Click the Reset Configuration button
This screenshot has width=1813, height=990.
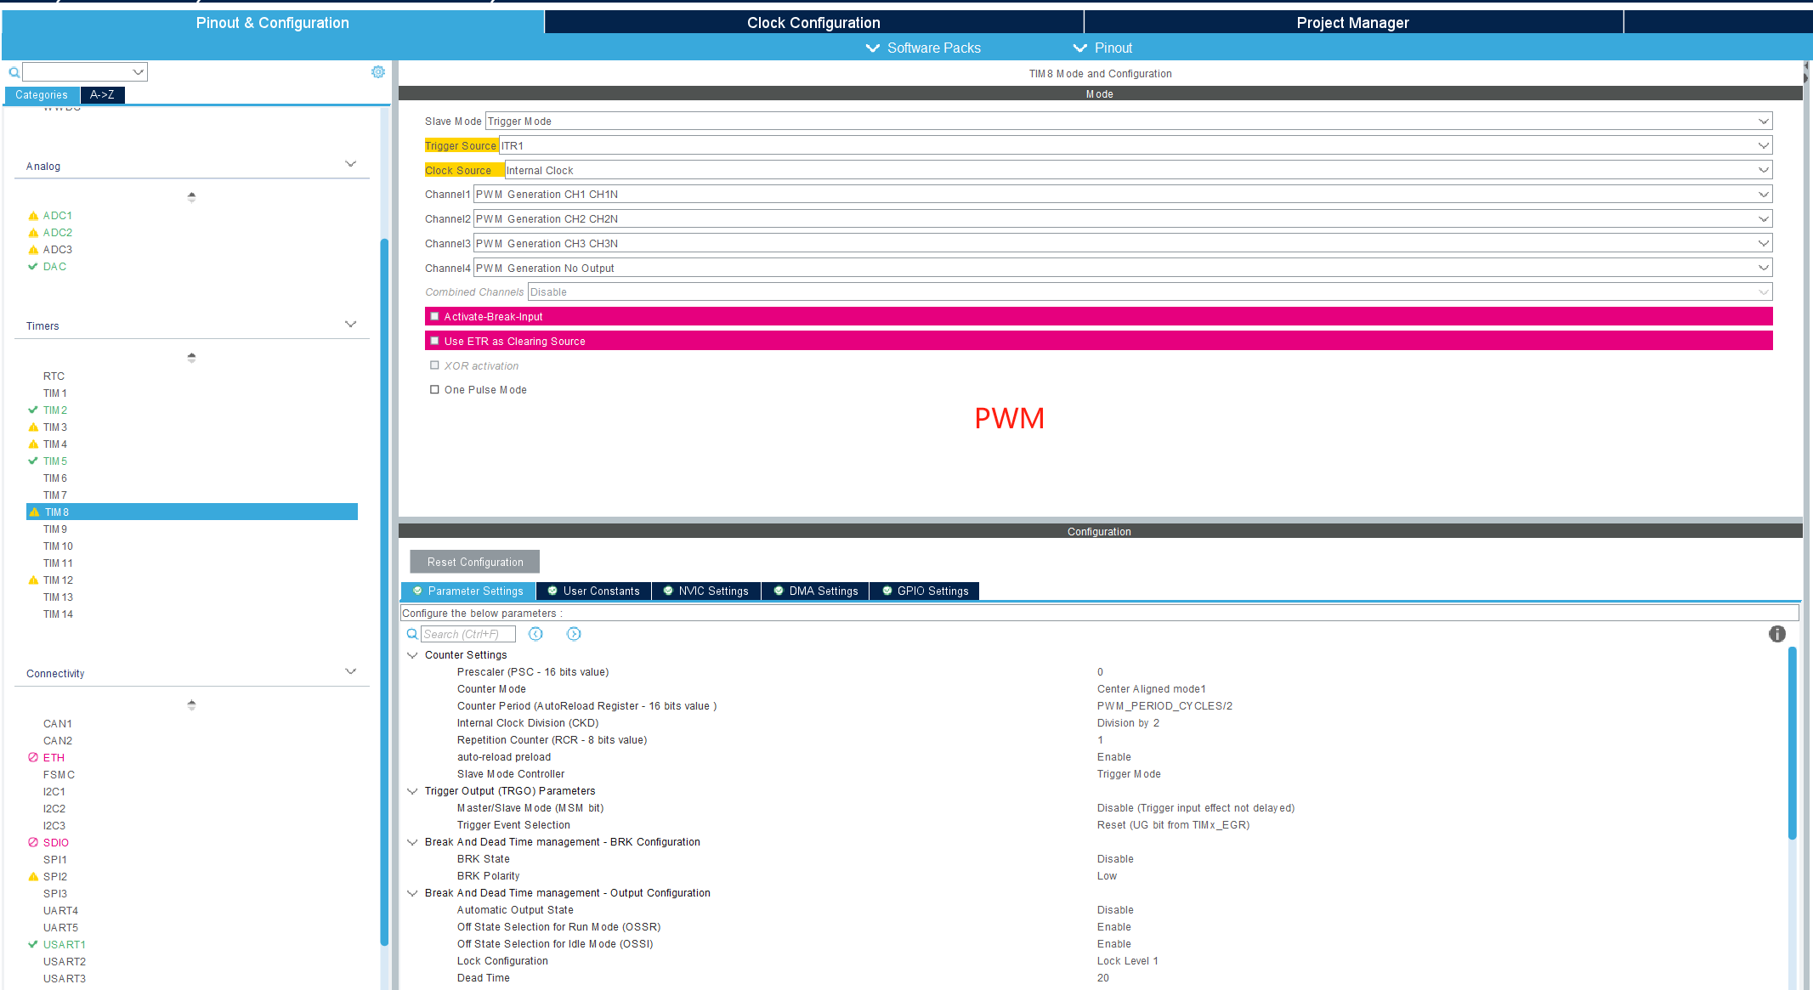(474, 563)
